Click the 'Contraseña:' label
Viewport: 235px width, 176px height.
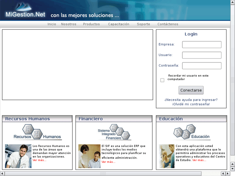(169, 66)
